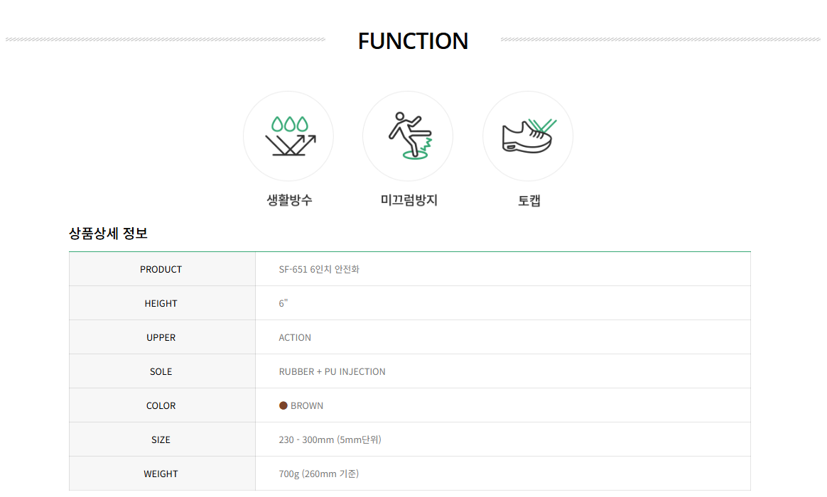The width and height of the screenshot is (827, 497).
Task: Click the PRODUCT row header cell
Action: tap(162, 269)
